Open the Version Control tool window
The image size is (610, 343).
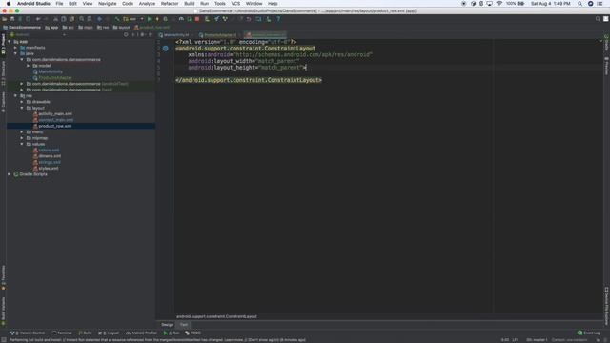tap(28, 333)
